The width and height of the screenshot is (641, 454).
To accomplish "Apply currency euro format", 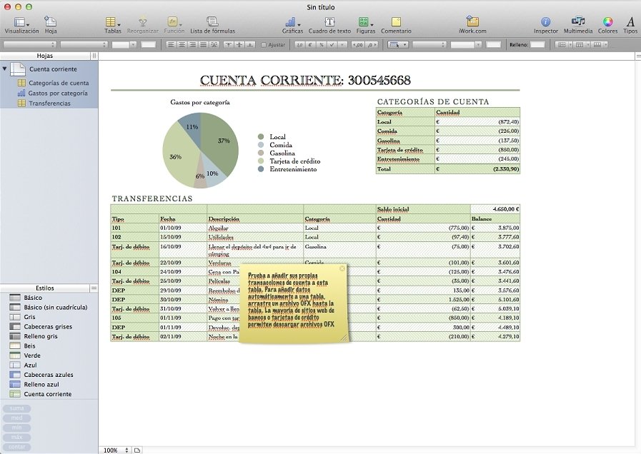I will [310, 44].
